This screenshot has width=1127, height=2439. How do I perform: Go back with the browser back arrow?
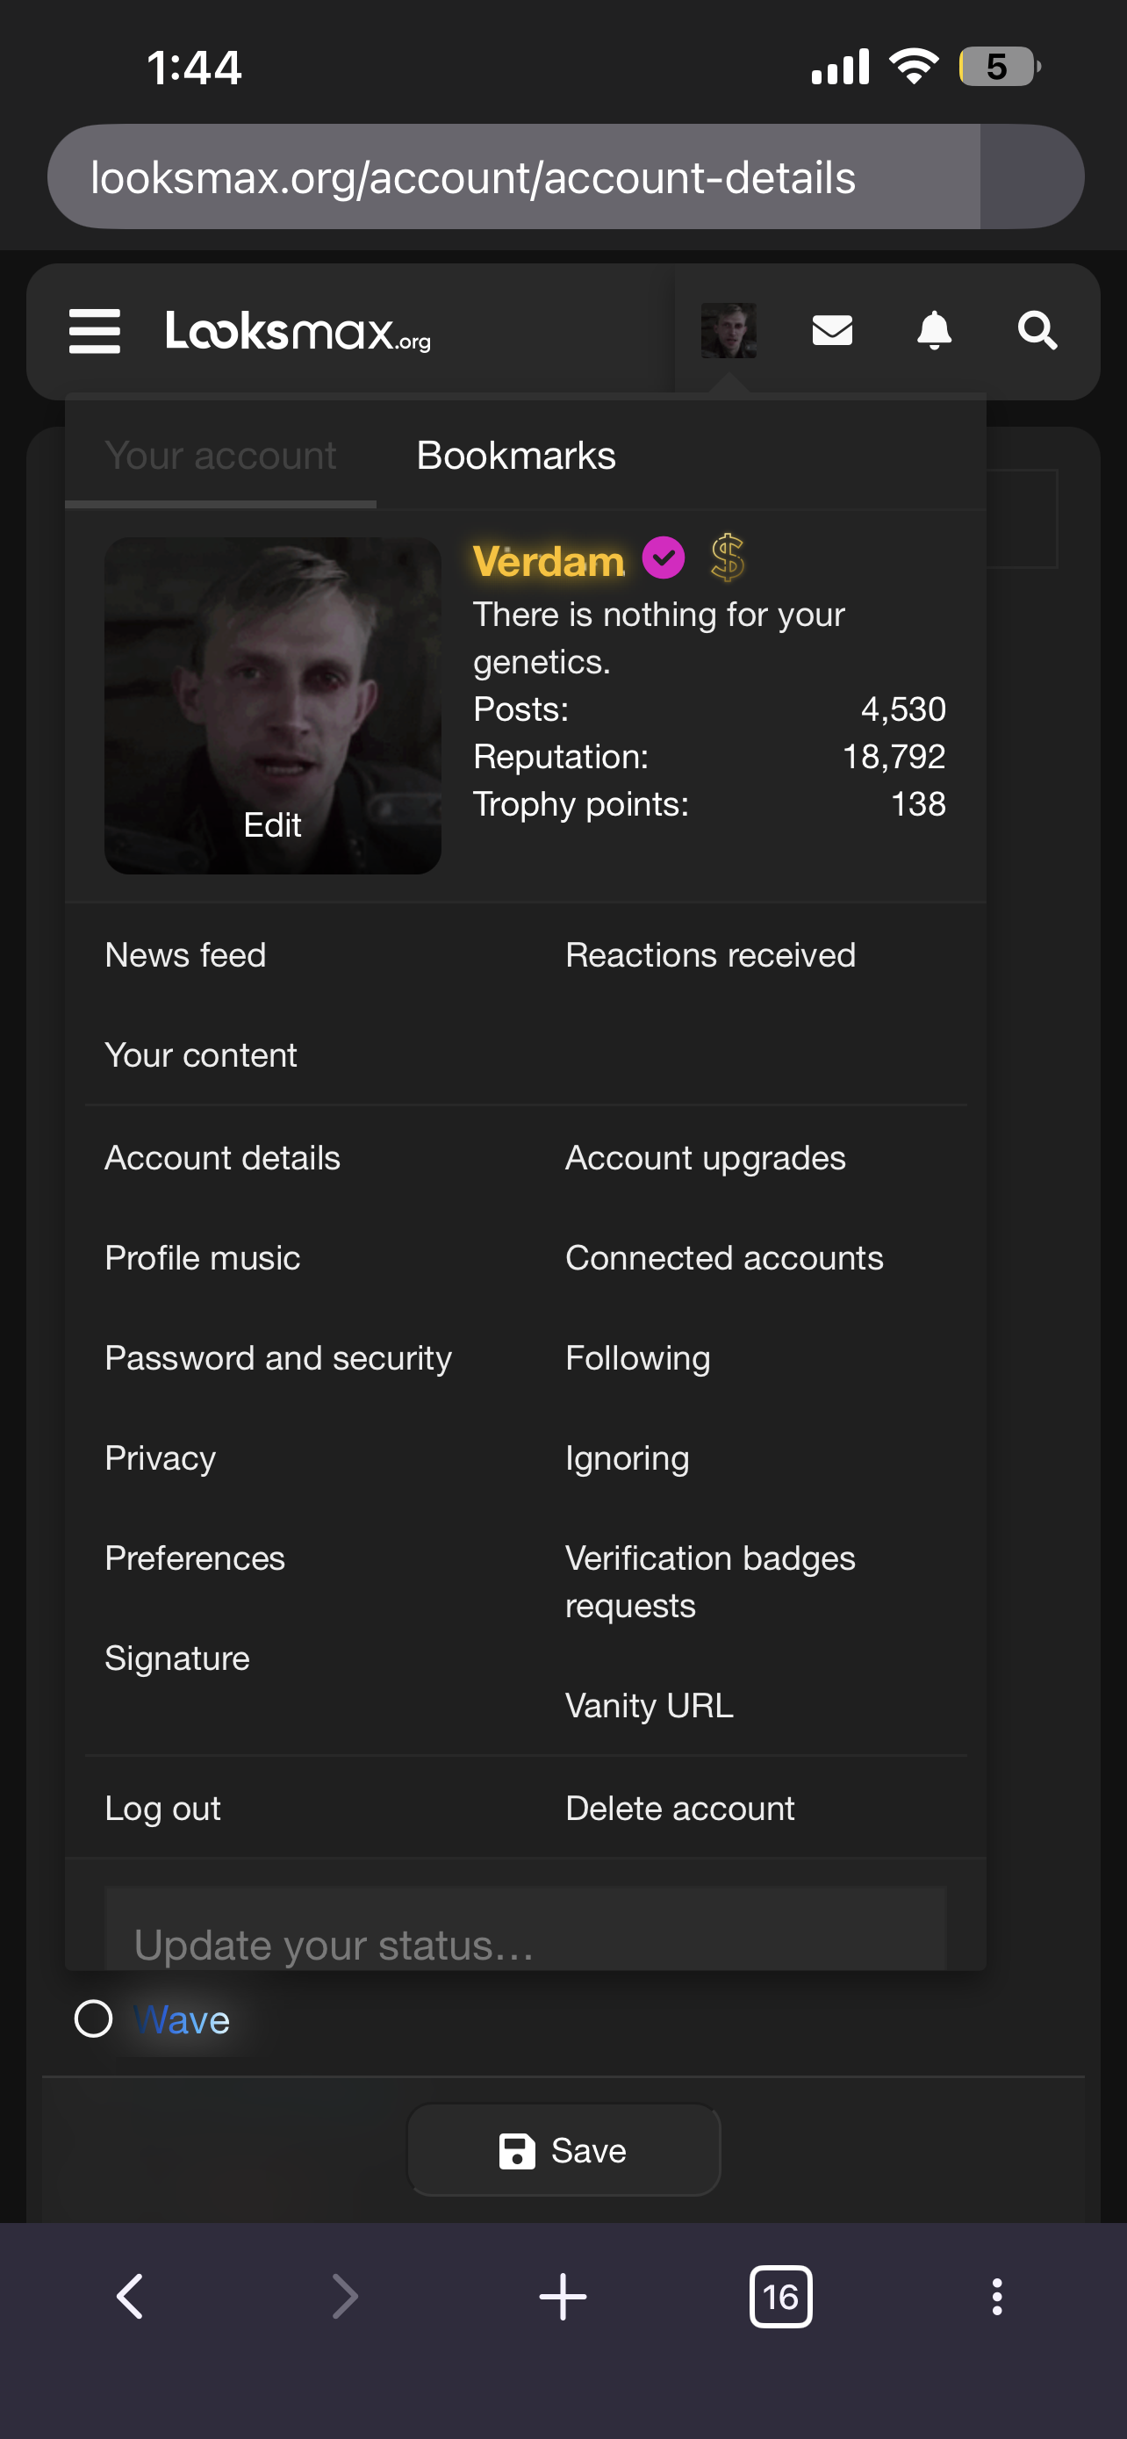[130, 2296]
